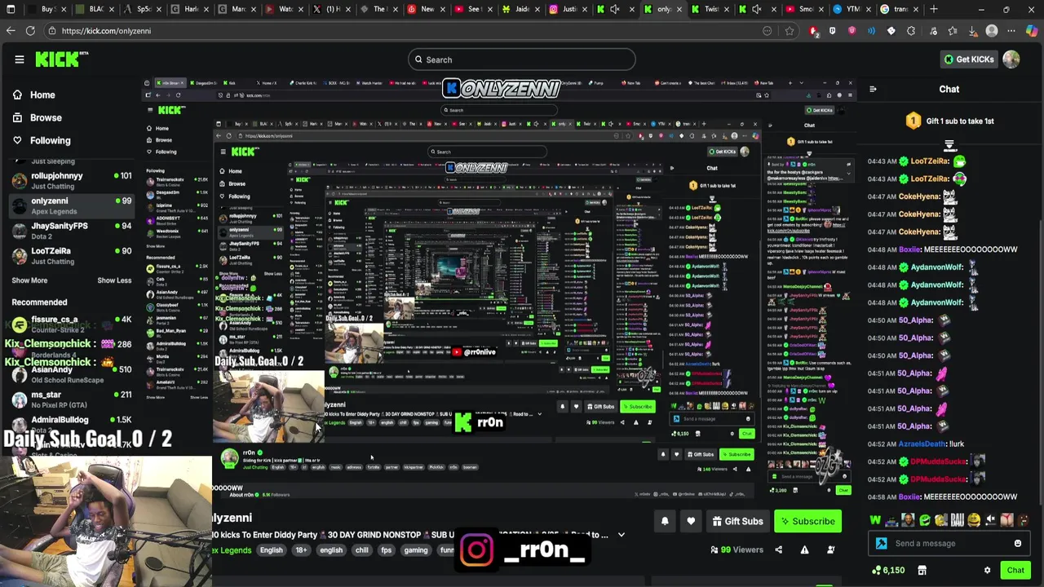Click the 6,150 channel points balance
The image size is (1044, 587).
pyautogui.click(x=888, y=571)
